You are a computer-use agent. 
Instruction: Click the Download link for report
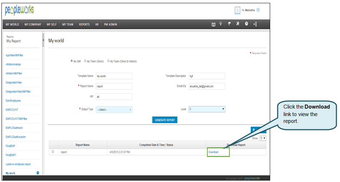[213, 152]
